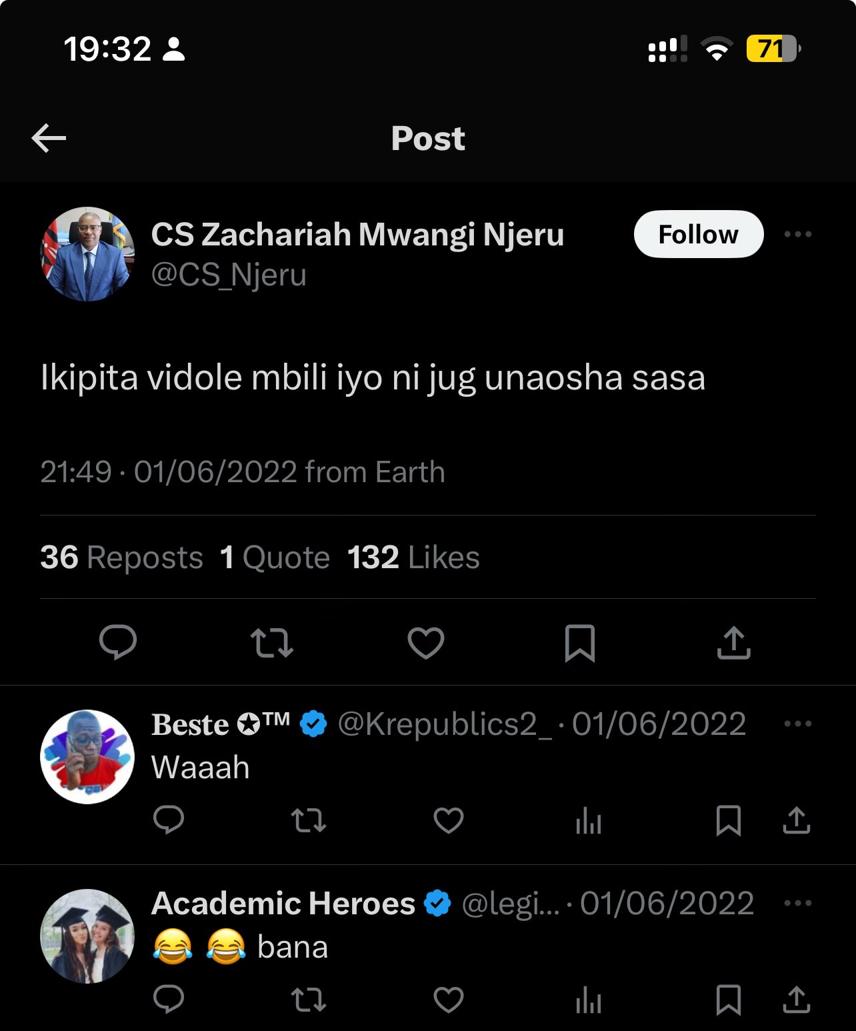Repost the main post by CS_Njeru

pos(271,642)
